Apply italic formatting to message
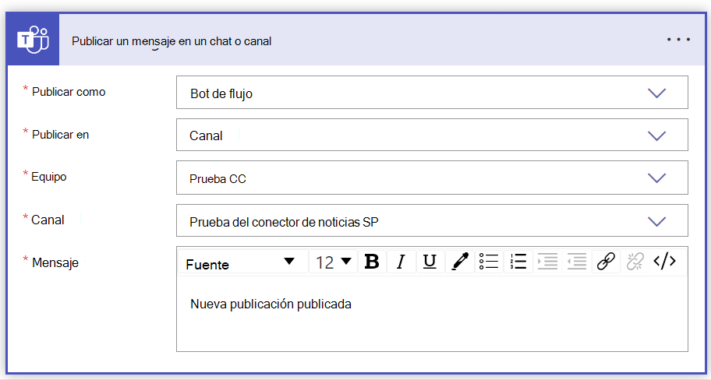 (401, 262)
